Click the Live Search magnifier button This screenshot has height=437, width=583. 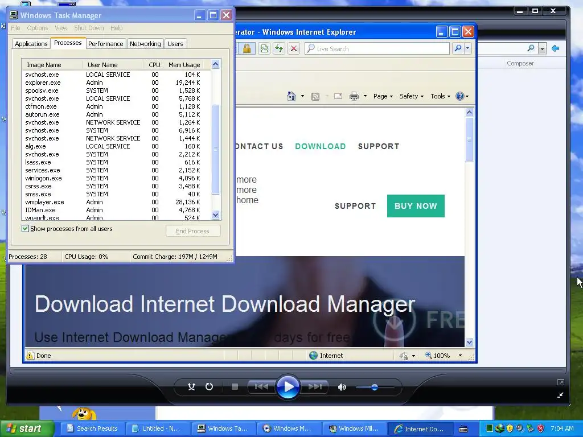pyautogui.click(x=458, y=48)
